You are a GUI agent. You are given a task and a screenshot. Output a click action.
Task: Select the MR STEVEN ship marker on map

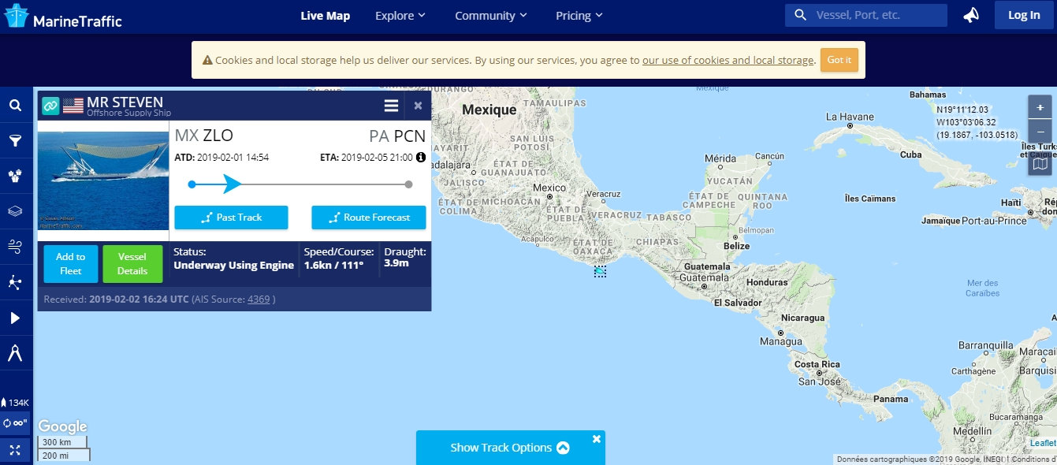coord(600,271)
